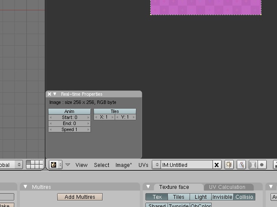Toggle the Invisible face option
The height and width of the screenshot is (207, 277).
coord(222,197)
